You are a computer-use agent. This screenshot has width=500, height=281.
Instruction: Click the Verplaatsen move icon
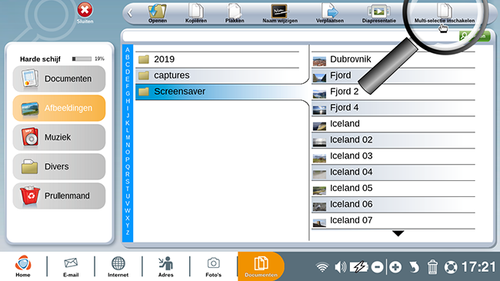(330, 10)
